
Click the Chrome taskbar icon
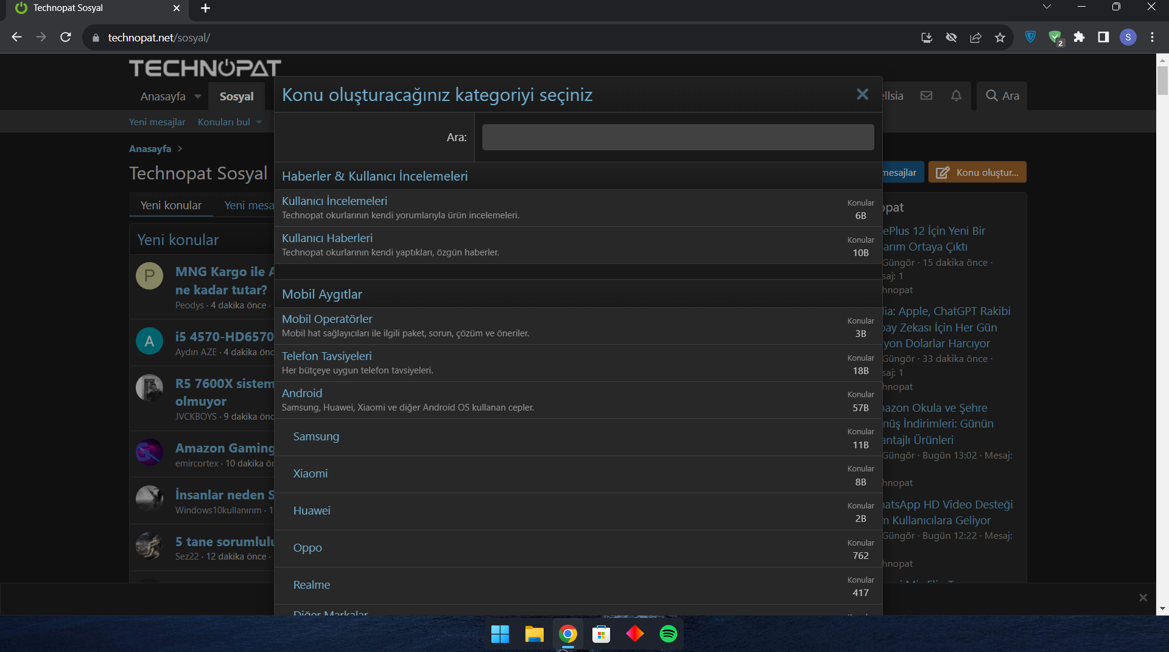point(568,634)
